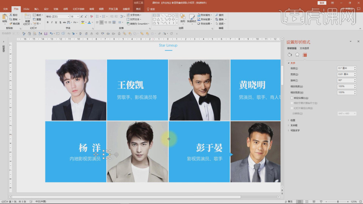Expand the Text Box (文本框) section
The image size is (363, 204).
(294, 125)
